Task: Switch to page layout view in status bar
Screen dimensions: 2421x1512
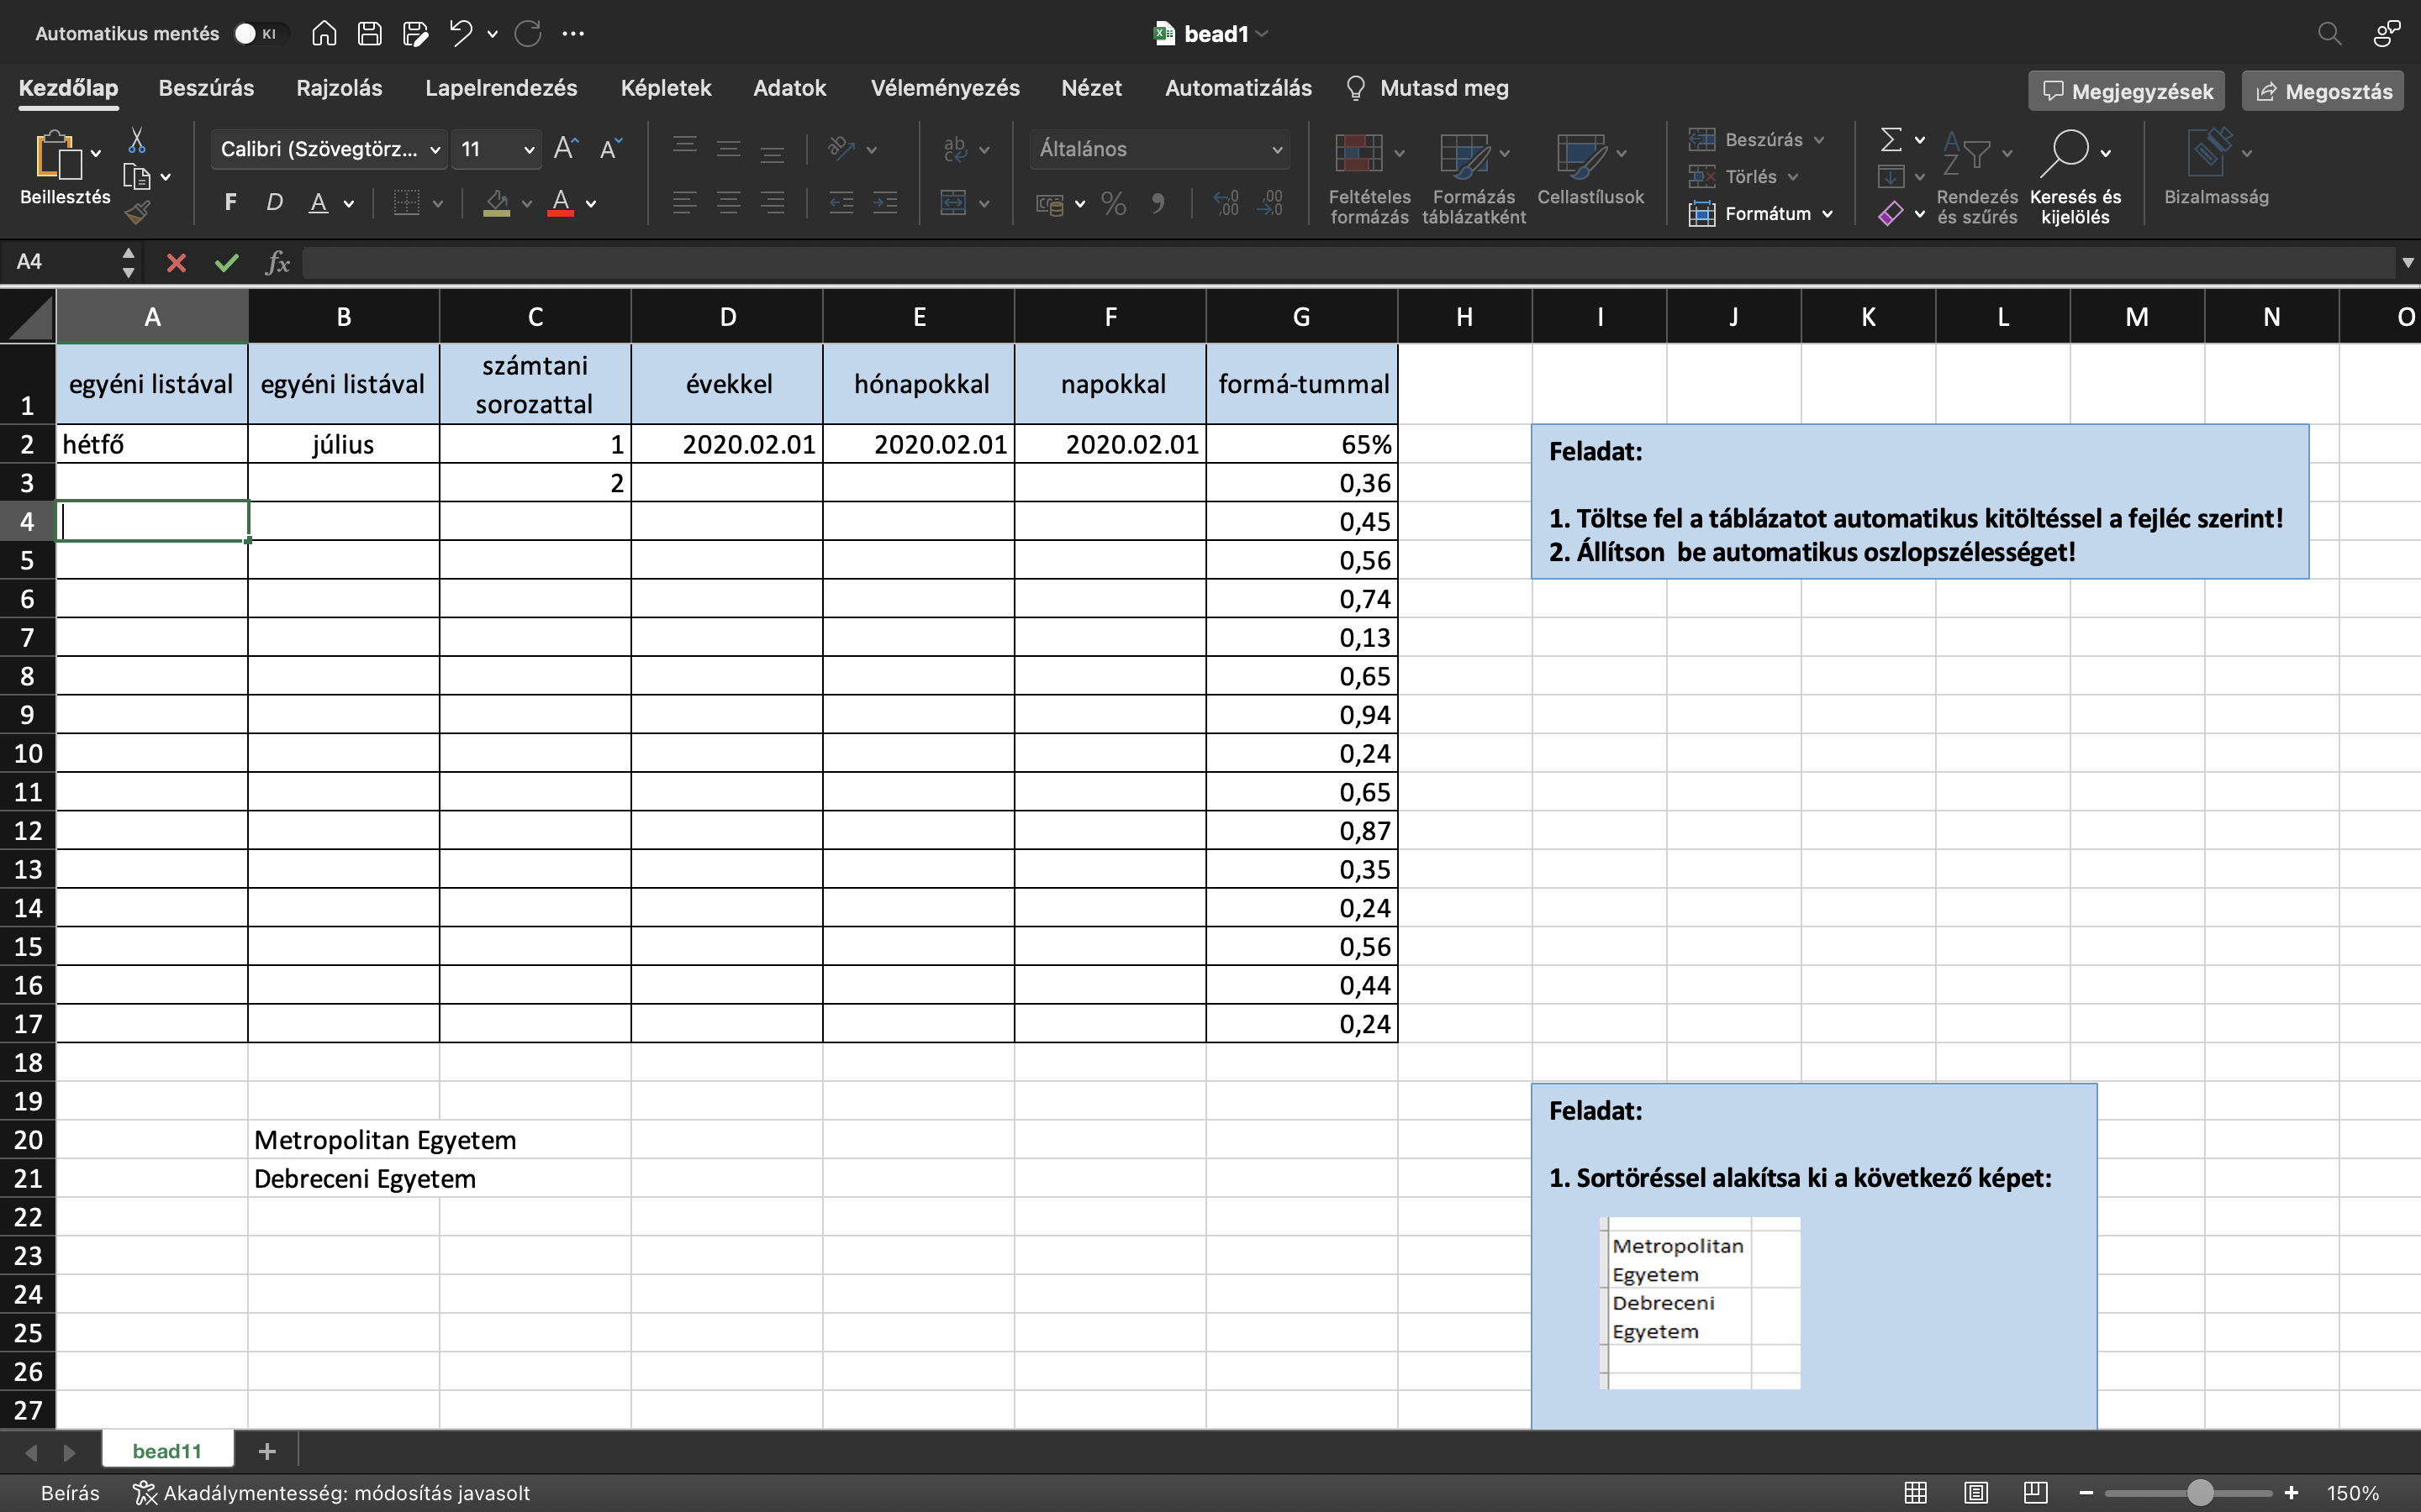Action: pyautogui.click(x=1975, y=1493)
